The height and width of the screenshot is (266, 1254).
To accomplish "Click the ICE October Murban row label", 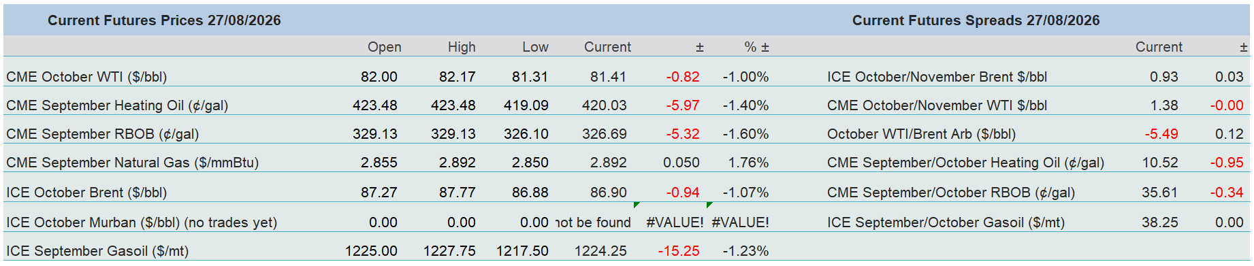I will click(x=142, y=222).
